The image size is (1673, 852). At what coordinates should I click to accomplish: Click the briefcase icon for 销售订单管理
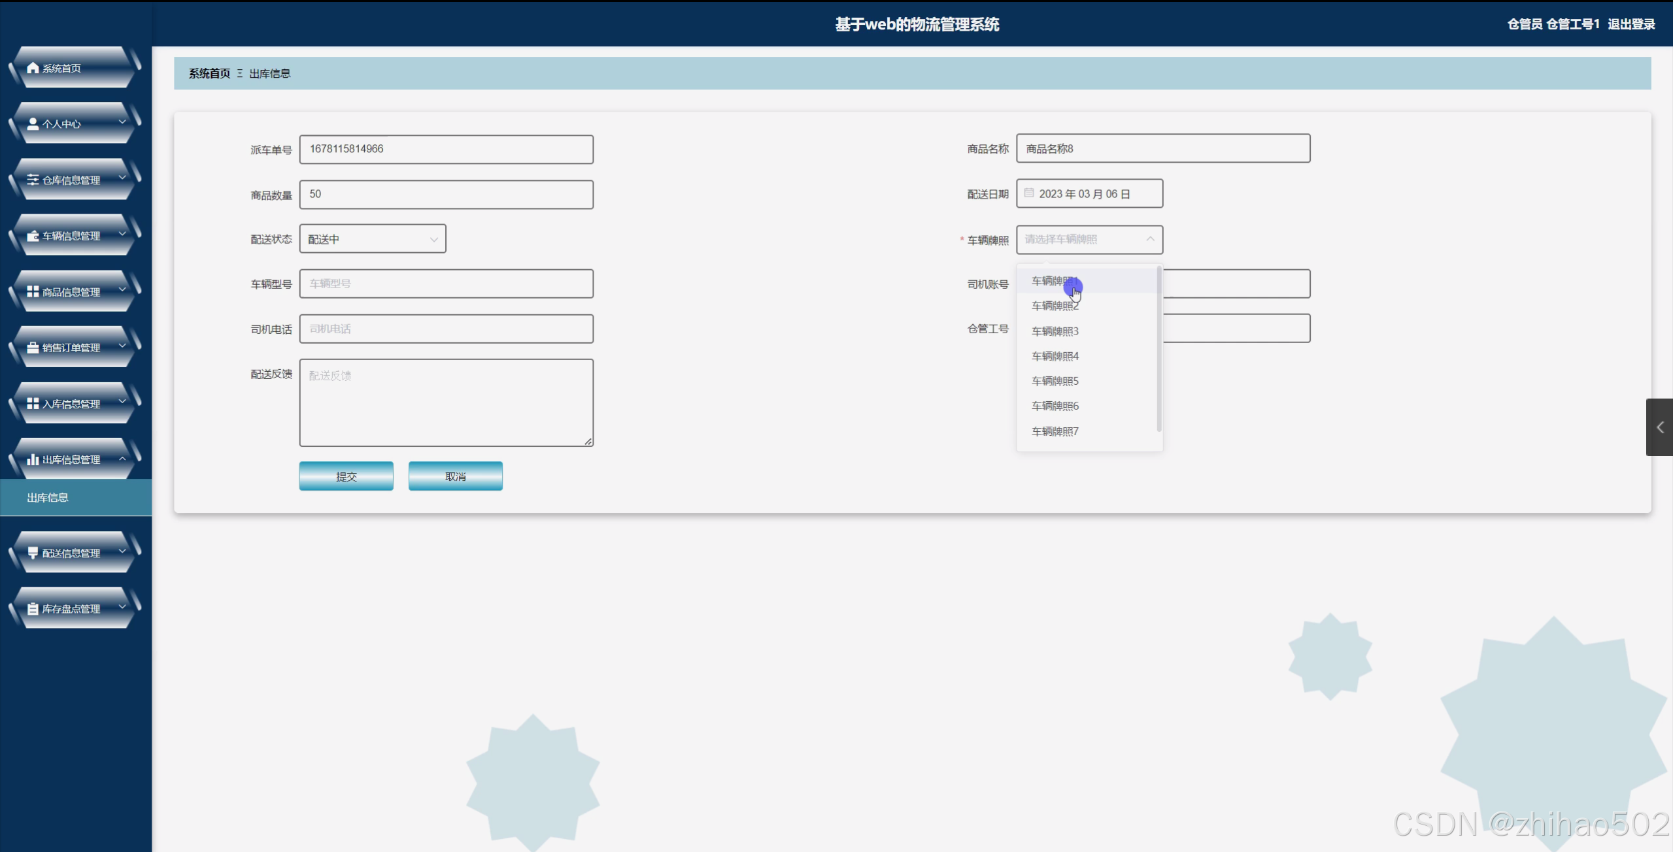coord(33,348)
